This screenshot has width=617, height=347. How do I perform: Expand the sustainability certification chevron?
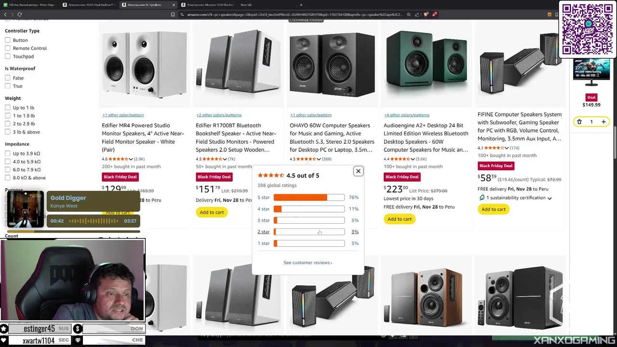(x=550, y=198)
